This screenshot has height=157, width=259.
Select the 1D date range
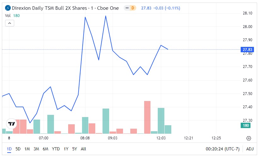(x=9, y=149)
